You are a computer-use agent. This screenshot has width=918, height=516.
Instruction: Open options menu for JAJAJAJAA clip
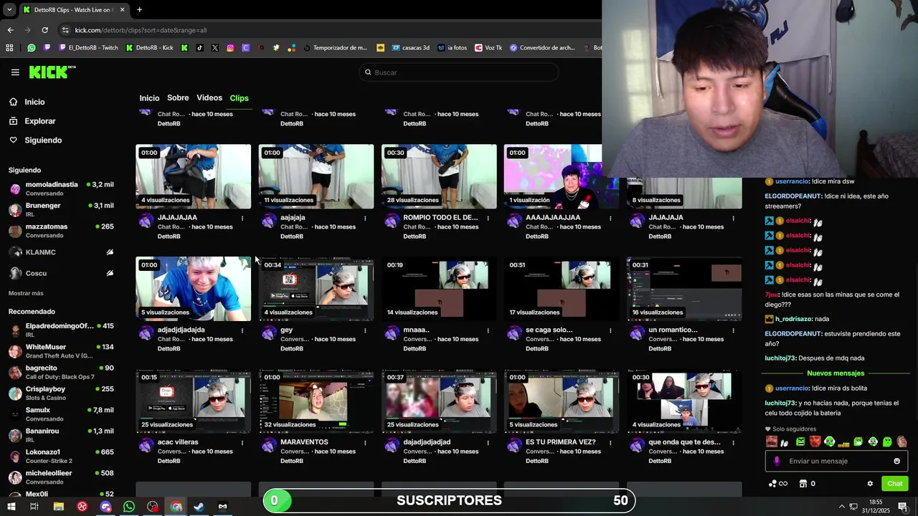tap(242, 218)
